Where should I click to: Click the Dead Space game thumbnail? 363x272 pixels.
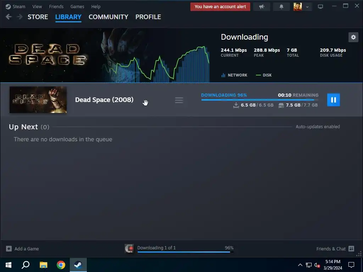coord(38,100)
